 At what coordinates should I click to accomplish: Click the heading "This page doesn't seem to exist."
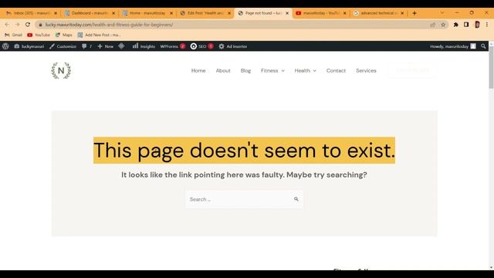[x=244, y=151]
